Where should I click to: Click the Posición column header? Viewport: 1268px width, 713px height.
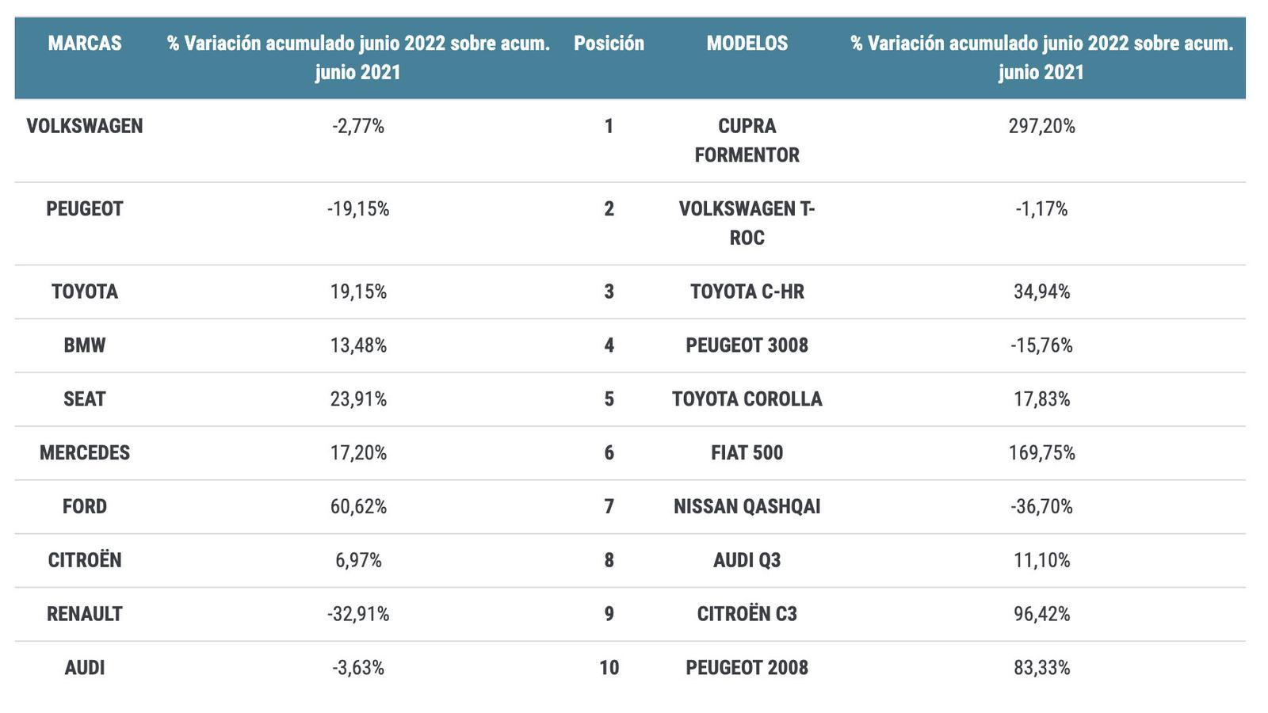coord(609,43)
